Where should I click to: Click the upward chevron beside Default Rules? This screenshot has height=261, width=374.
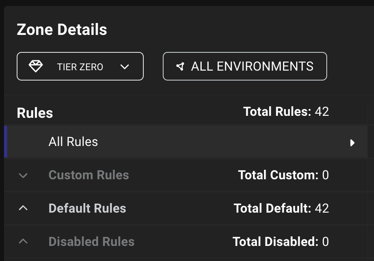[x=23, y=208]
